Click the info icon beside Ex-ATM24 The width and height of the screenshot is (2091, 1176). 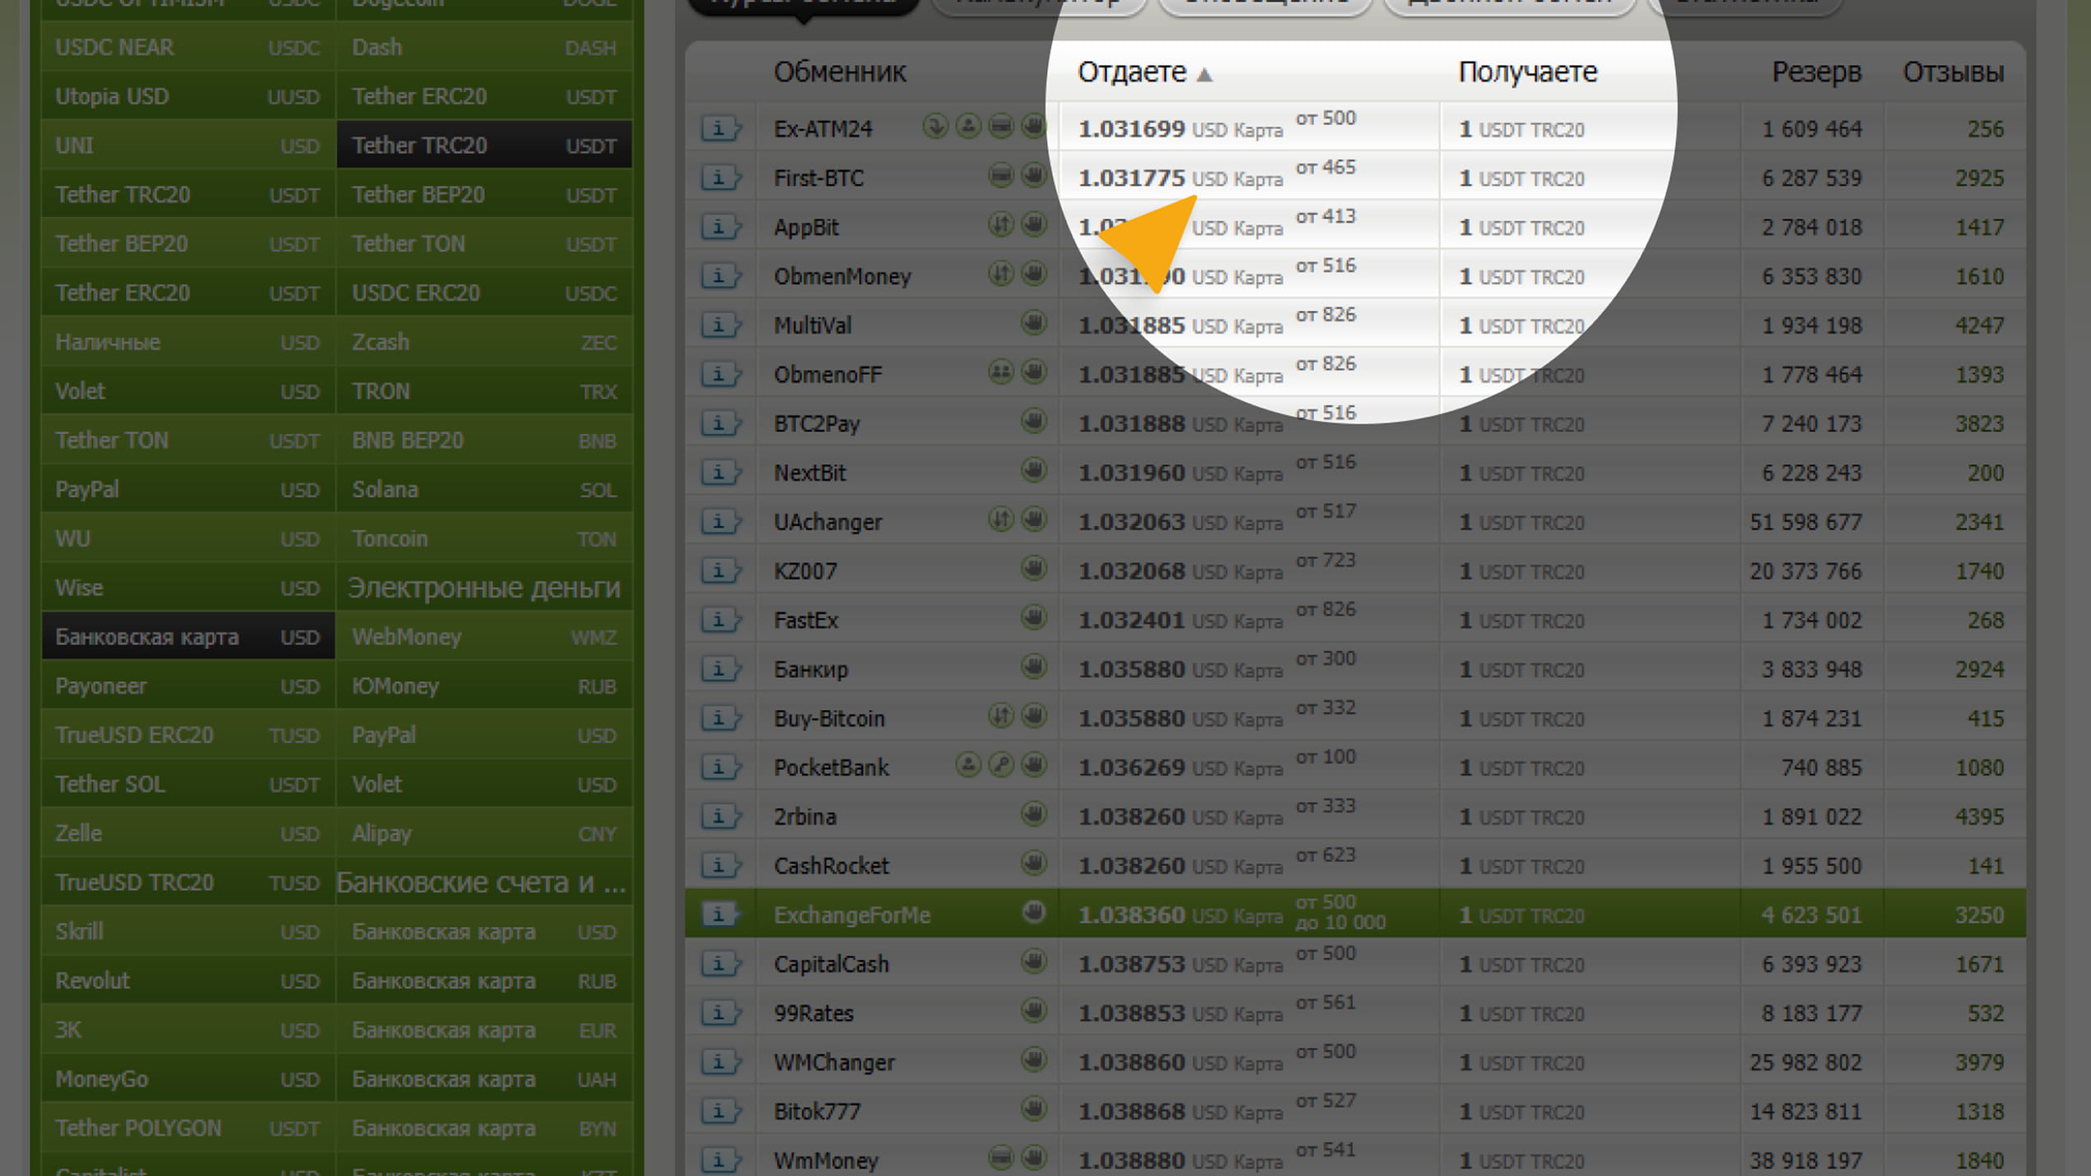(720, 128)
